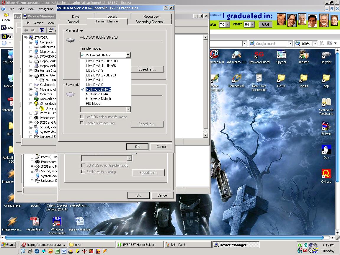Open the Details tab
The width and height of the screenshot is (340, 255).
click(112, 16)
